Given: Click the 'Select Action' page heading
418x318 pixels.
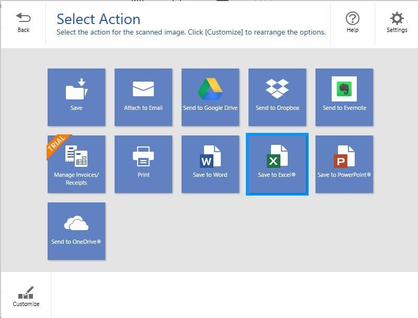Looking at the screenshot, I should click(x=98, y=19).
